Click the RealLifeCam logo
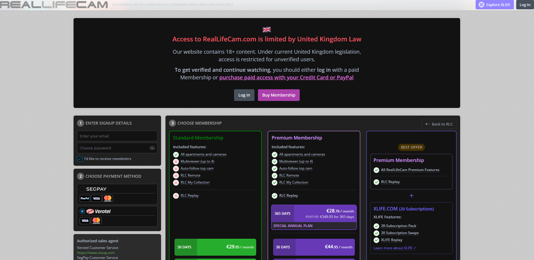Viewport: 534px width, 260px height. click(54, 5)
